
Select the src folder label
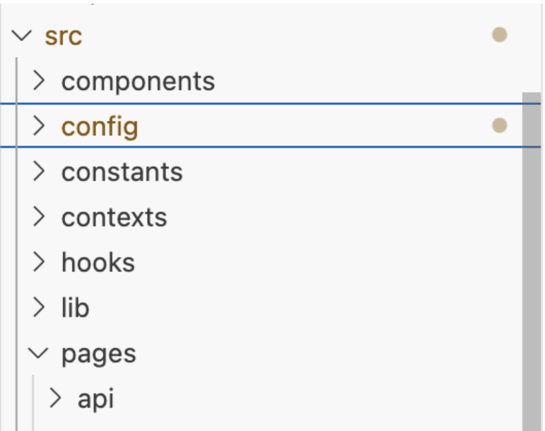[x=63, y=36]
